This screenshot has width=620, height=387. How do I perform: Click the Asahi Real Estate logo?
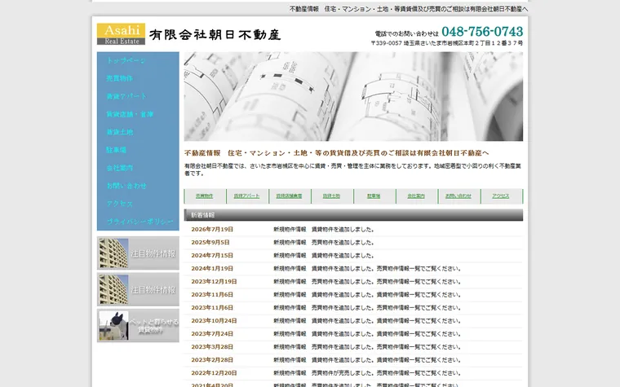coord(121,34)
